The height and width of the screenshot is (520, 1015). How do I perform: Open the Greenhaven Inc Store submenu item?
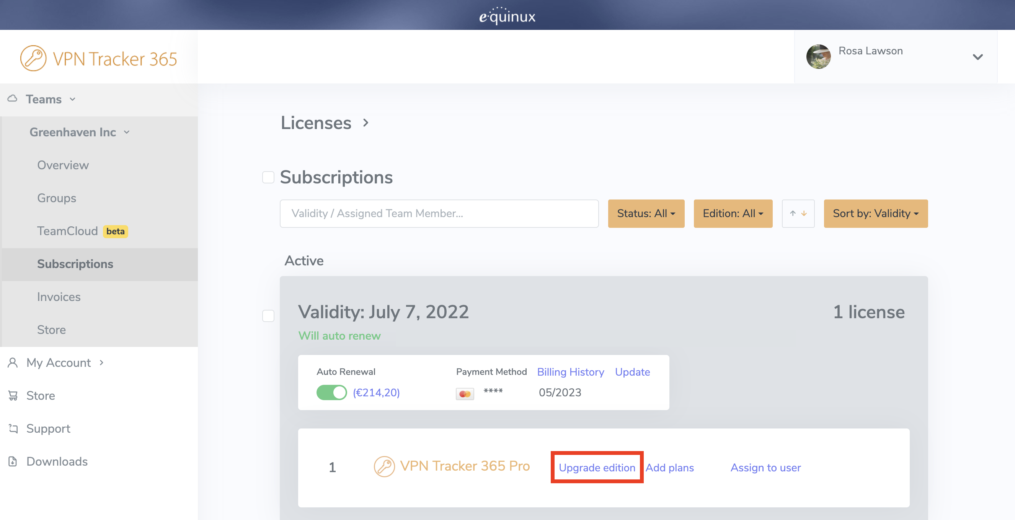coord(52,330)
